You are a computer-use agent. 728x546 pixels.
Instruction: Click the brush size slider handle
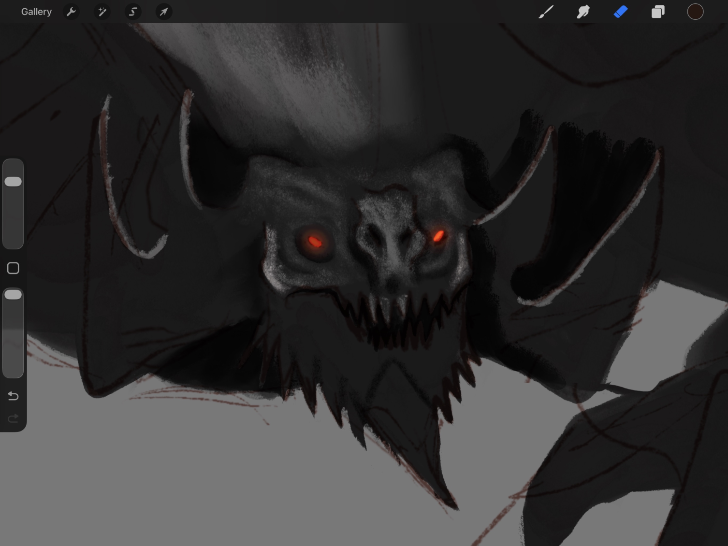tap(13, 182)
